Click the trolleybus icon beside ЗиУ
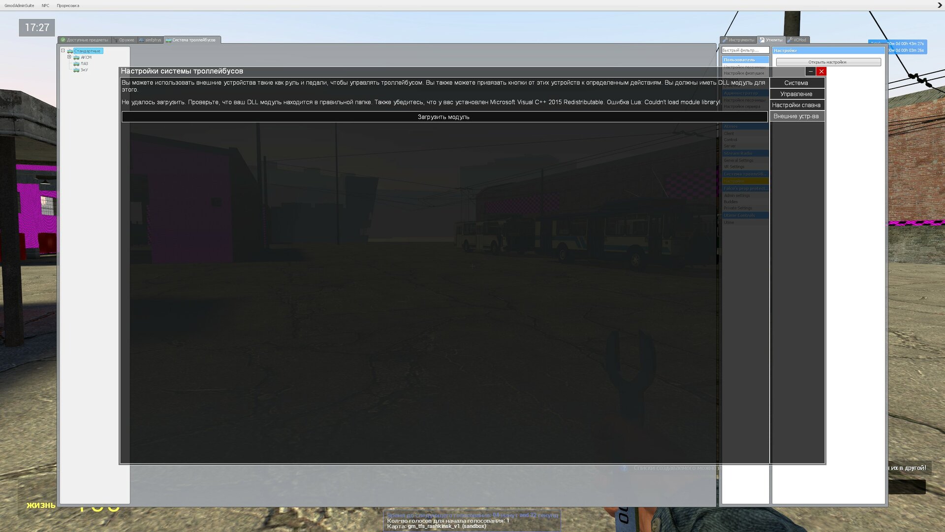 pyautogui.click(x=76, y=70)
